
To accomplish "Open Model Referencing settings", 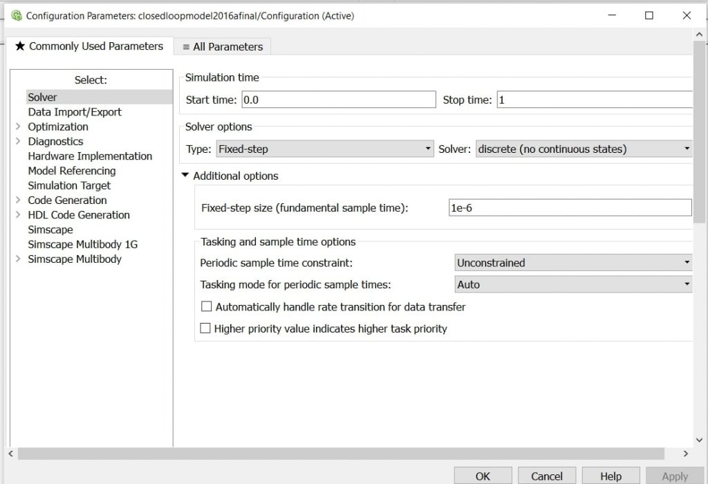I will click(72, 171).
